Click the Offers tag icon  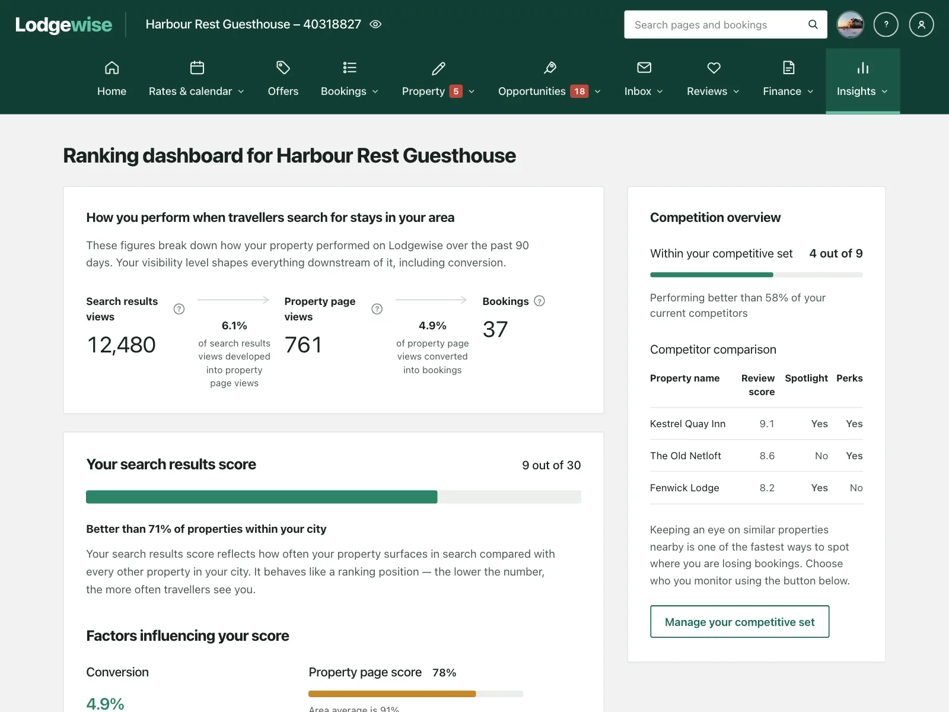click(x=283, y=68)
